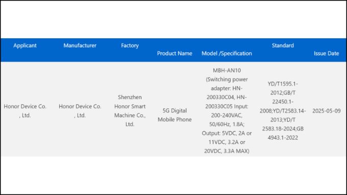The width and height of the screenshot is (347, 195).
Task: Click the Standard column header
Action: 283,45
